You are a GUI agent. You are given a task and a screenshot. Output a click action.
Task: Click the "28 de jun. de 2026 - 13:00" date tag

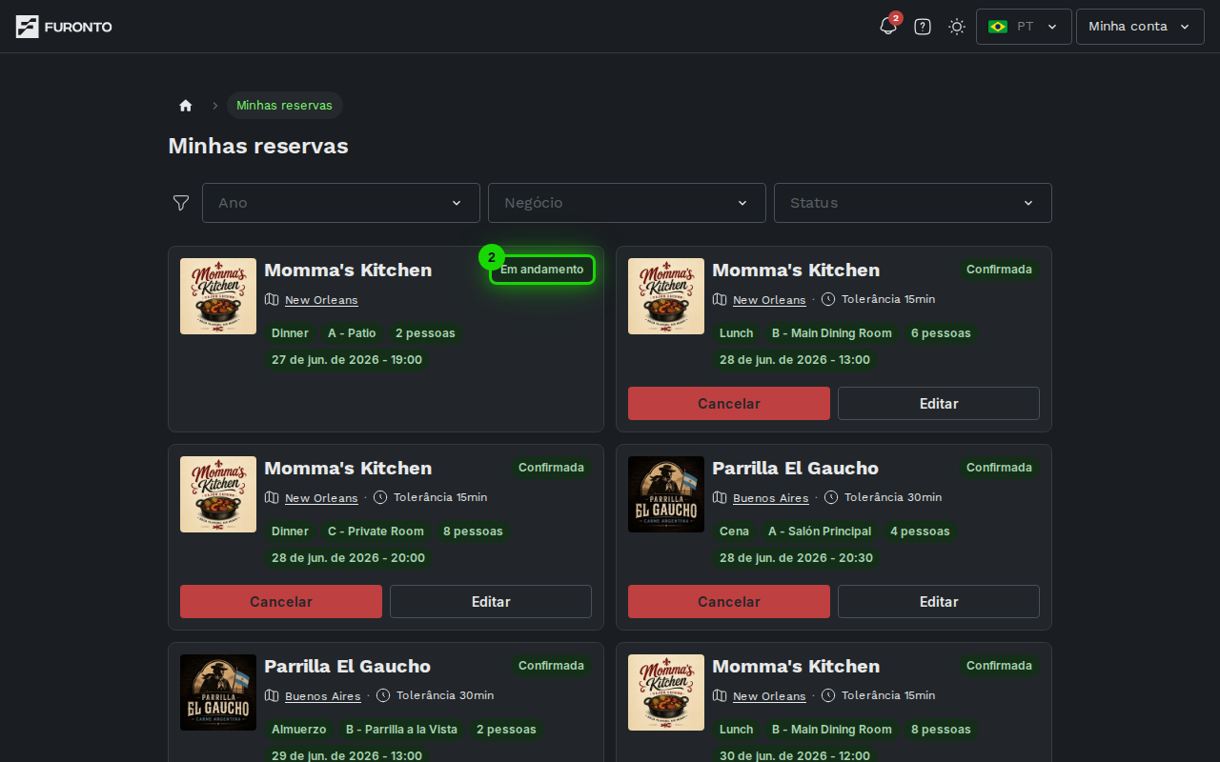pyautogui.click(x=795, y=360)
